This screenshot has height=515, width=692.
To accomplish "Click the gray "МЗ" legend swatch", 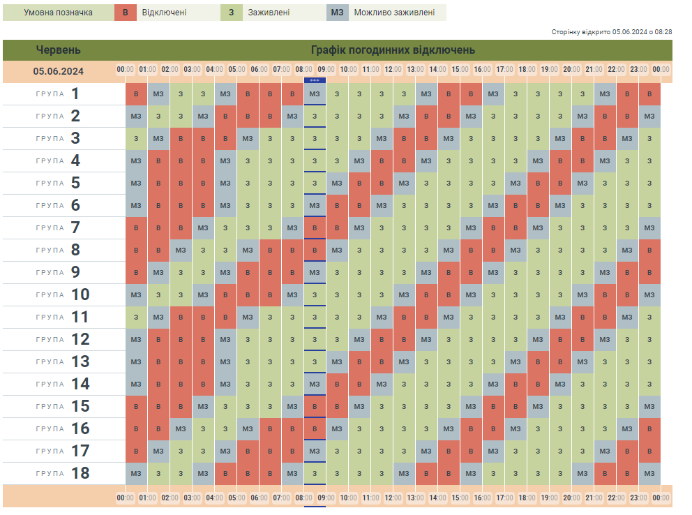I will point(337,13).
